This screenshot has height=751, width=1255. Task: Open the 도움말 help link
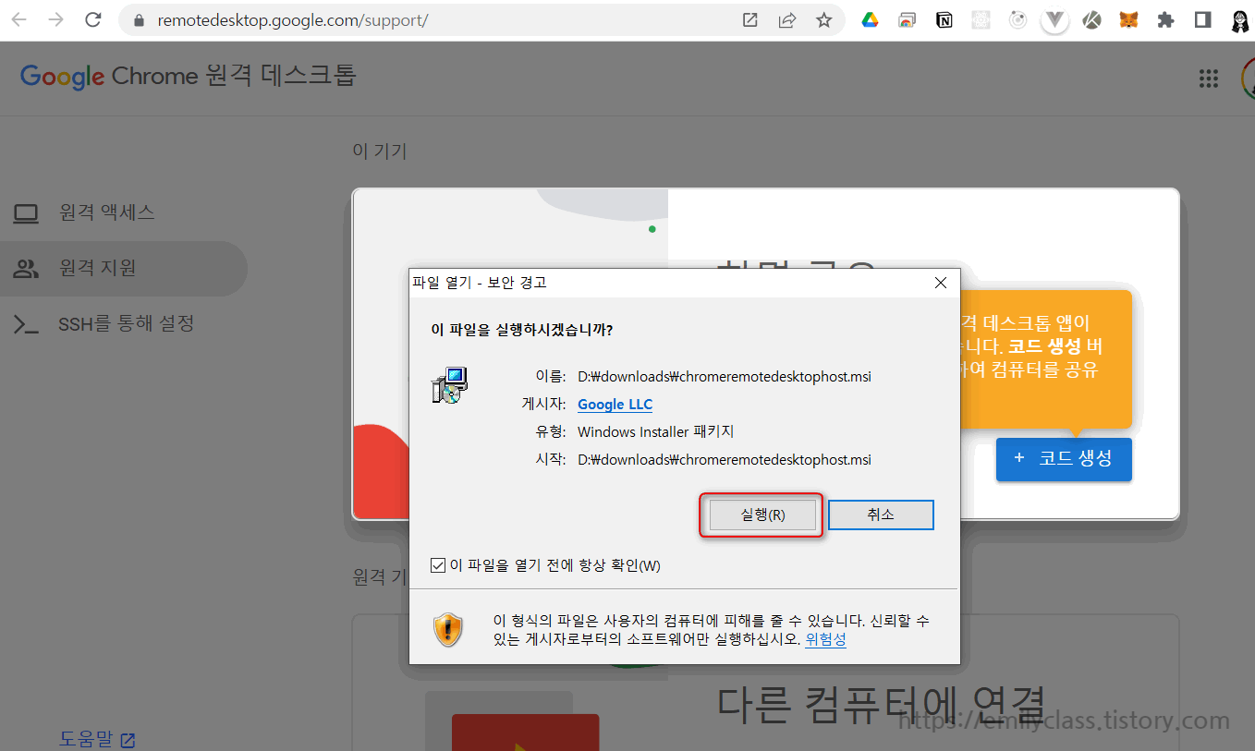point(97,739)
